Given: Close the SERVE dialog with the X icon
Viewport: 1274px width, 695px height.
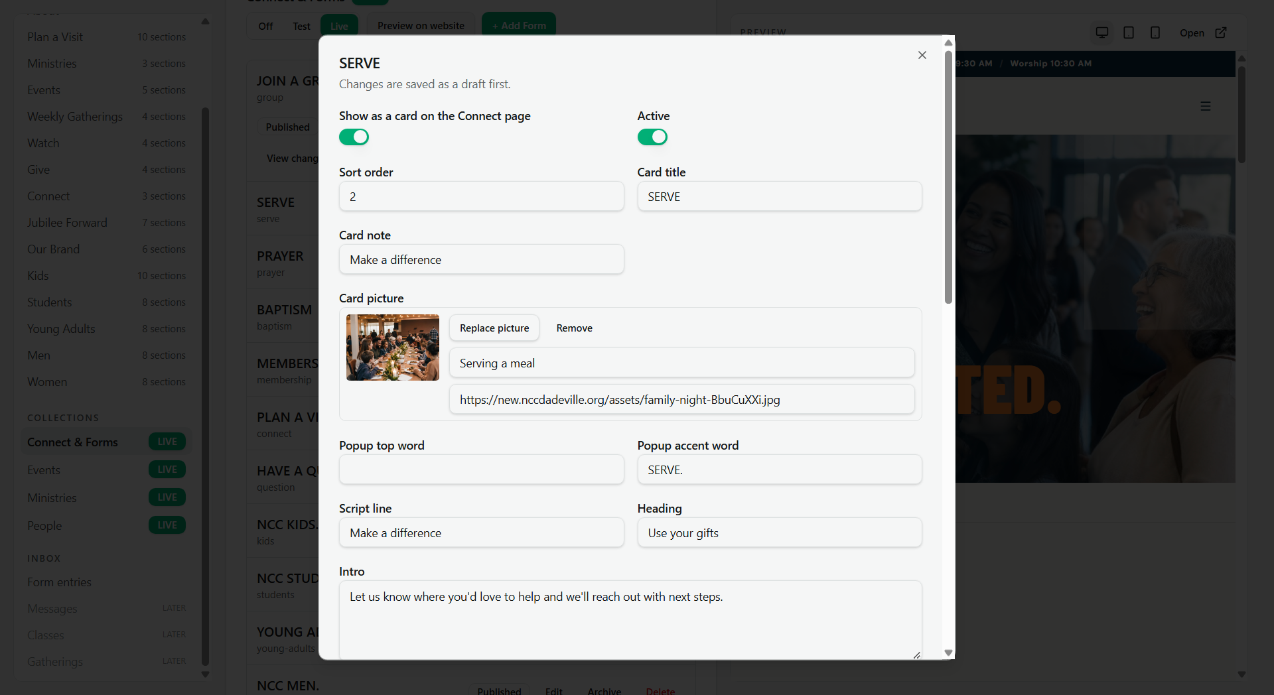Looking at the screenshot, I should (922, 55).
